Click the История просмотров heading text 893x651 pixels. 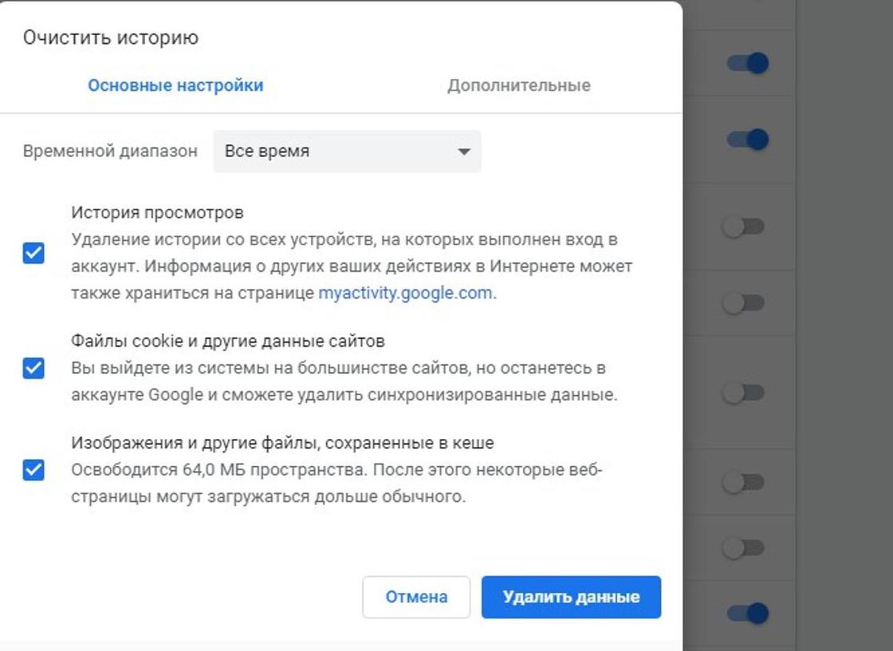(157, 212)
